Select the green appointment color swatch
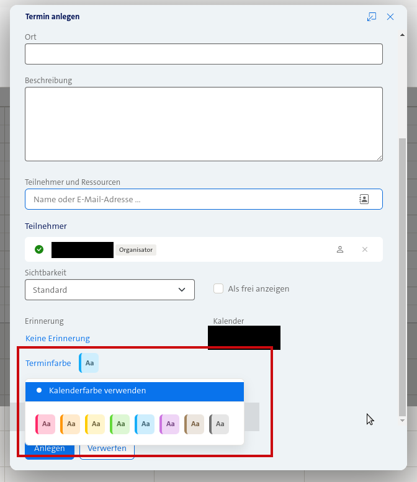The width and height of the screenshot is (417, 482). click(x=120, y=424)
